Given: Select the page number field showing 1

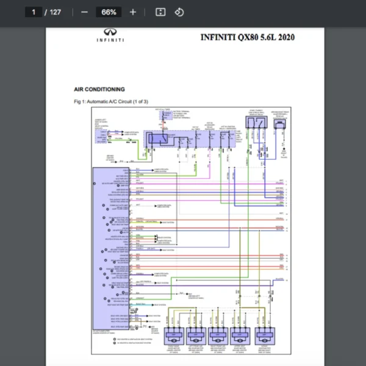Looking at the screenshot, I should (x=34, y=12).
